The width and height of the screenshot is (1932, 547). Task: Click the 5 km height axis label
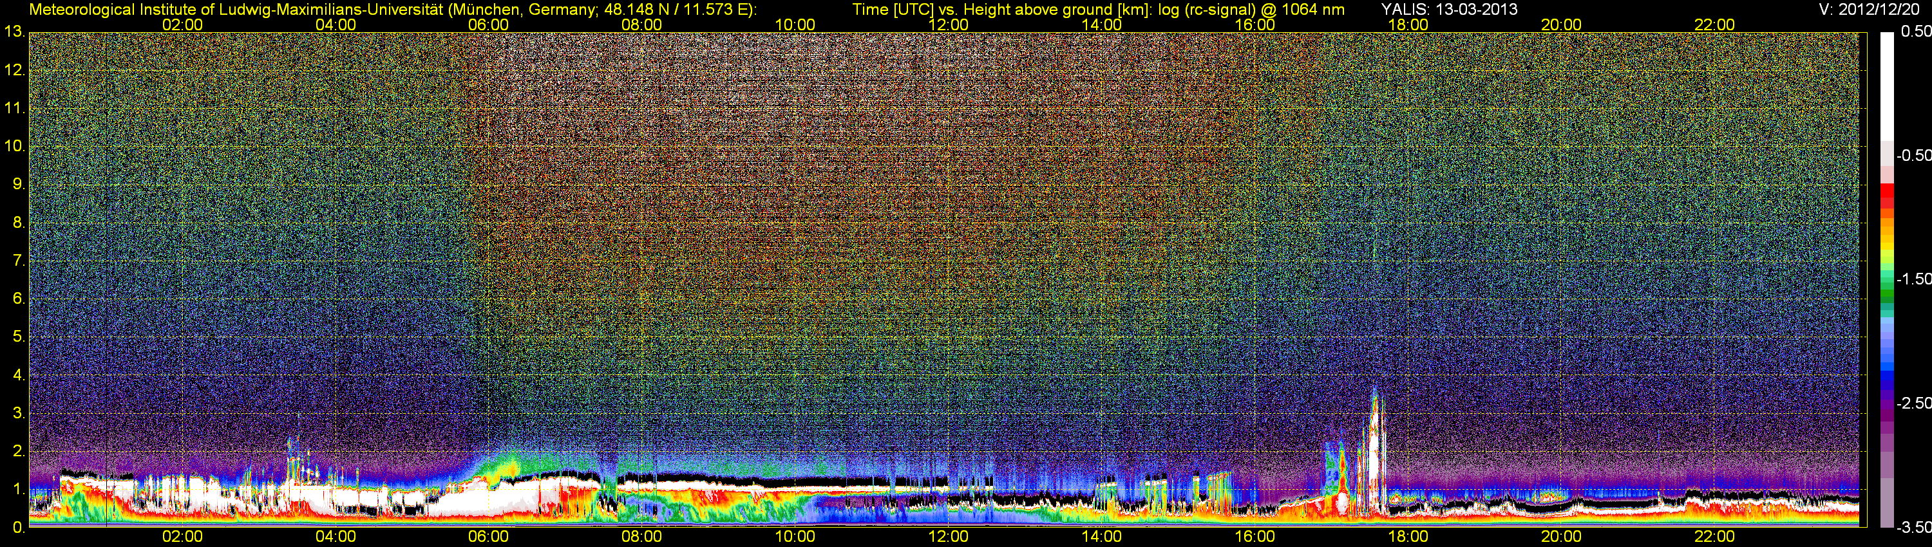[x=18, y=337]
